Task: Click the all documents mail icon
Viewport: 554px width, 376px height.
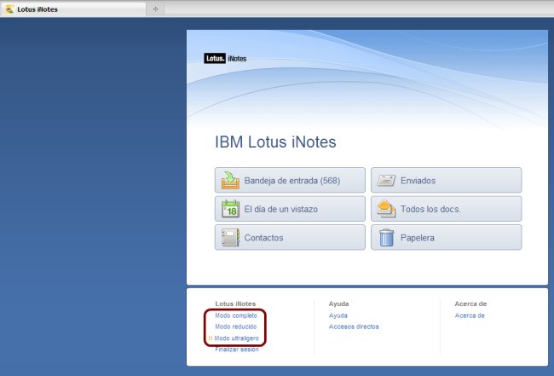Action: coord(386,209)
